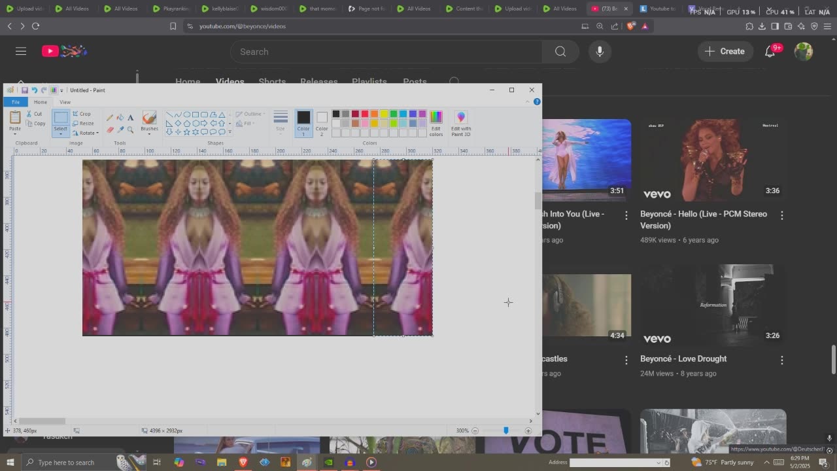Open the Brushes tool
This screenshot has width=837, height=471.
tap(149, 122)
